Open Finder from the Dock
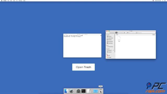This screenshot has height=94, width=167. [x=66, y=91]
